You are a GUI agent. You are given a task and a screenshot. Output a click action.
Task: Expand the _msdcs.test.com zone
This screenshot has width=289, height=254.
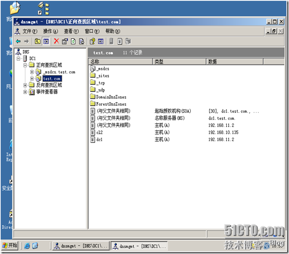pyautogui.click(x=32, y=72)
